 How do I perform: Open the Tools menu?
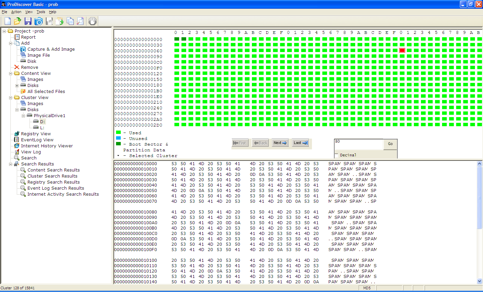pos(41,12)
